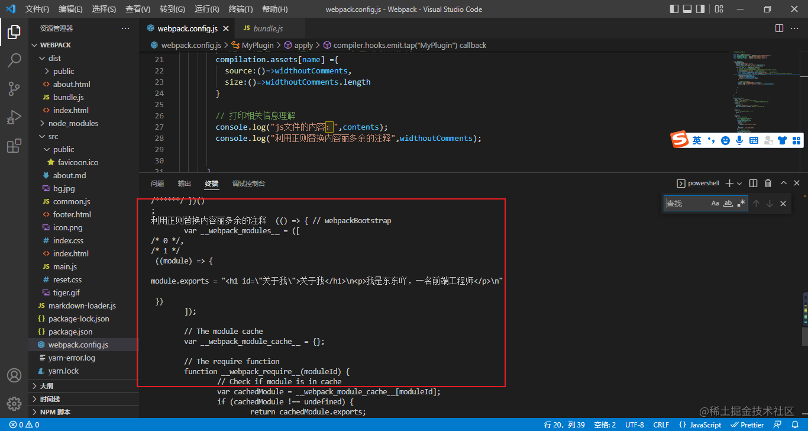Expand the node_modules folder
808x431 pixels.
click(x=83, y=123)
